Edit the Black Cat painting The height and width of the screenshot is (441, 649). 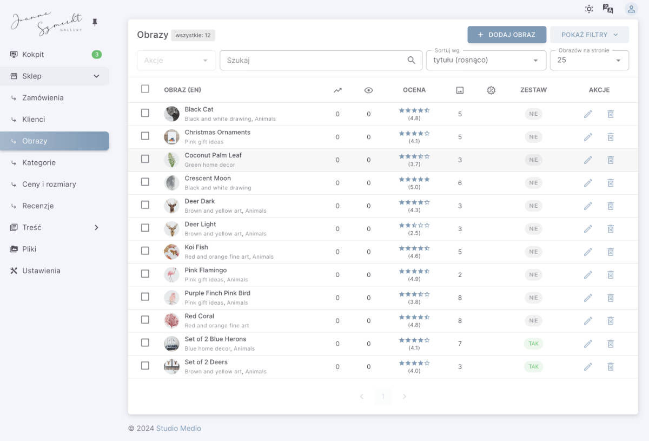588,114
